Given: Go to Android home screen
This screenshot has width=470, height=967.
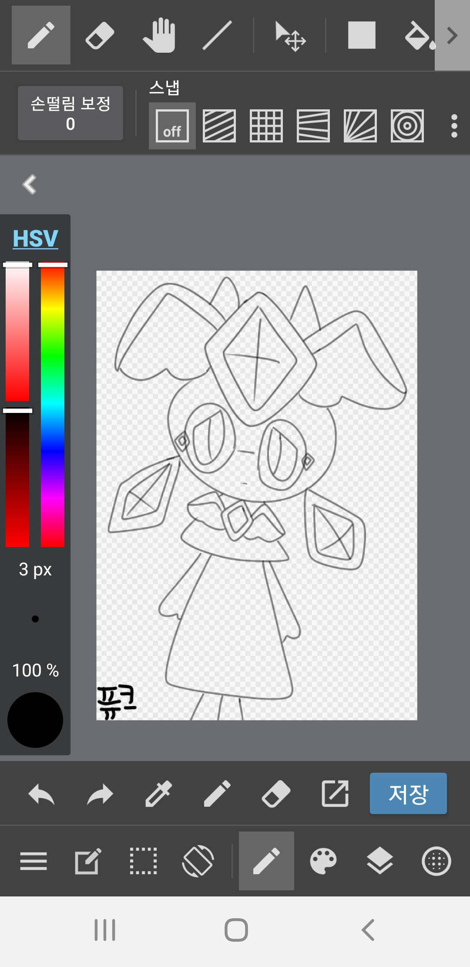Looking at the screenshot, I should tap(236, 930).
